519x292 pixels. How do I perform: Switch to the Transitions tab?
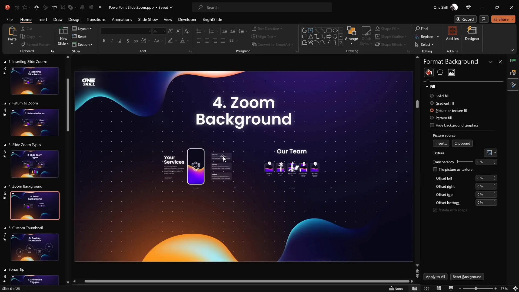[96, 19]
